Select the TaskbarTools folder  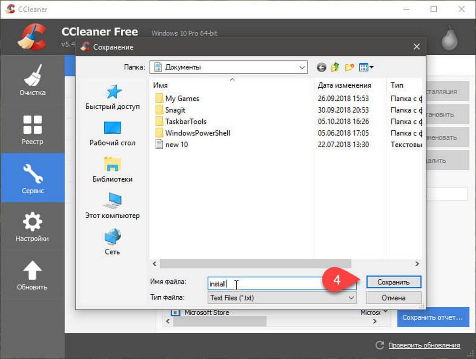[x=180, y=121]
